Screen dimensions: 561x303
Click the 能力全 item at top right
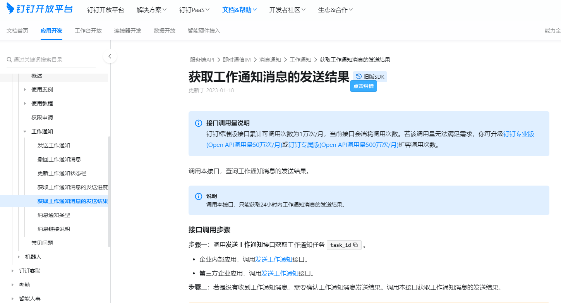pyautogui.click(x=553, y=31)
